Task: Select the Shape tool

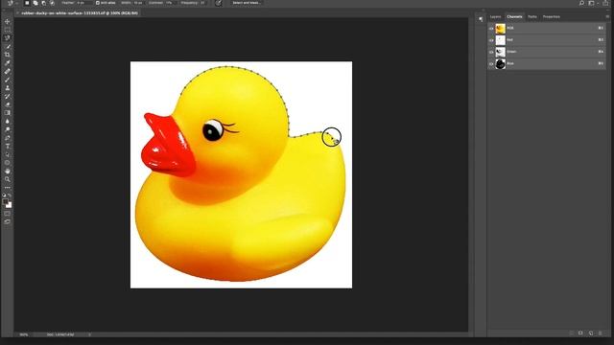Action: (x=8, y=163)
